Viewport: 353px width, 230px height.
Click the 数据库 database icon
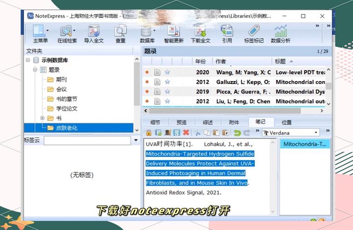tap(146, 31)
